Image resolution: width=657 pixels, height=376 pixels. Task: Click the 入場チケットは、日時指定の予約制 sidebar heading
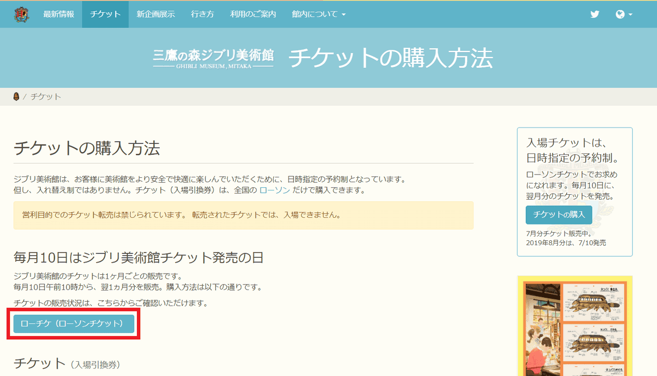pos(572,151)
